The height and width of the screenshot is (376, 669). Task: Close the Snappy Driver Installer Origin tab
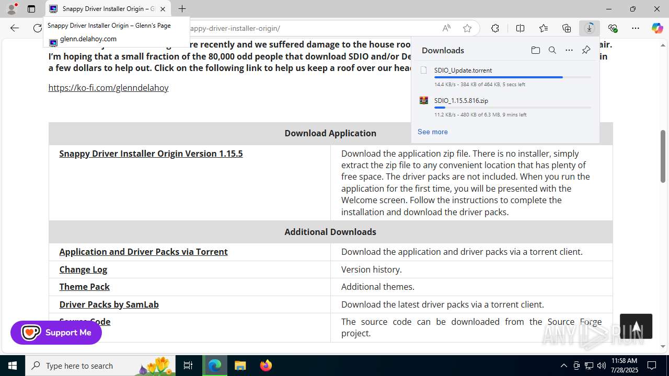(x=163, y=9)
